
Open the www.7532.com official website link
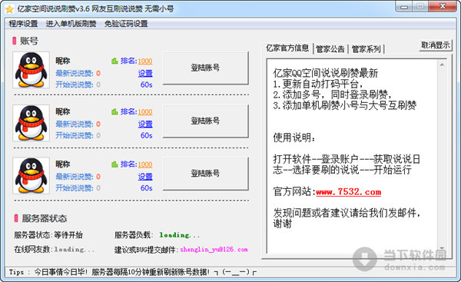pos(349,192)
